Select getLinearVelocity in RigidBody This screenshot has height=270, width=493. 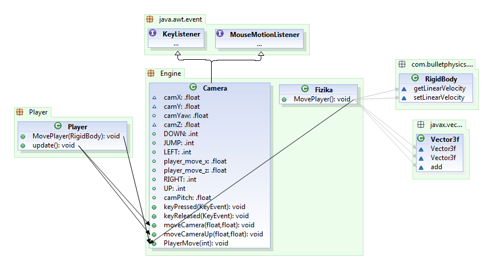tap(439, 88)
